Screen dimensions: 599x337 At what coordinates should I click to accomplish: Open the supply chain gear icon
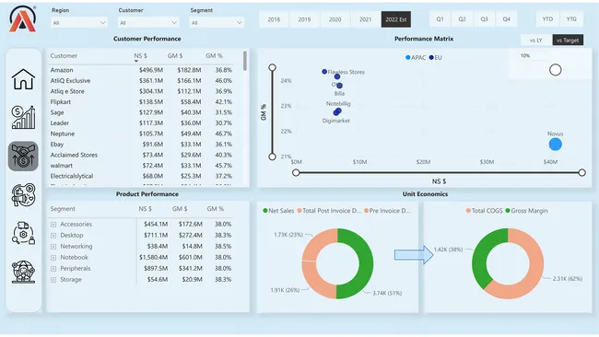[23, 233]
